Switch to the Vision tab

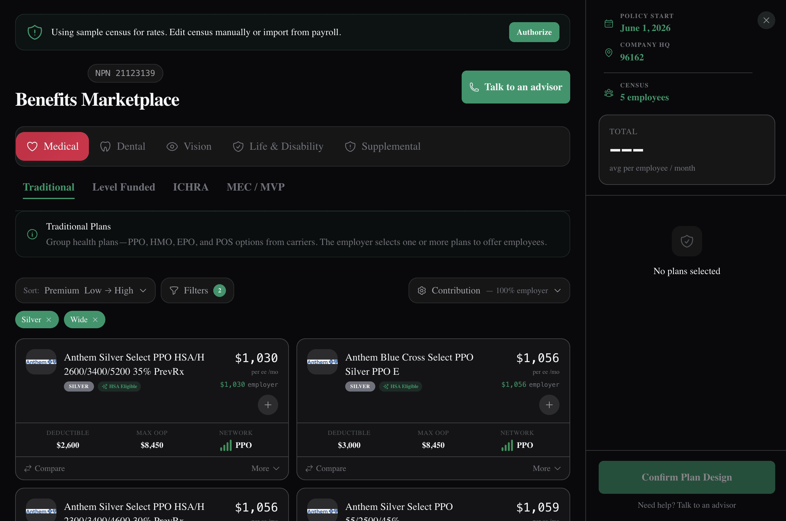(189, 147)
